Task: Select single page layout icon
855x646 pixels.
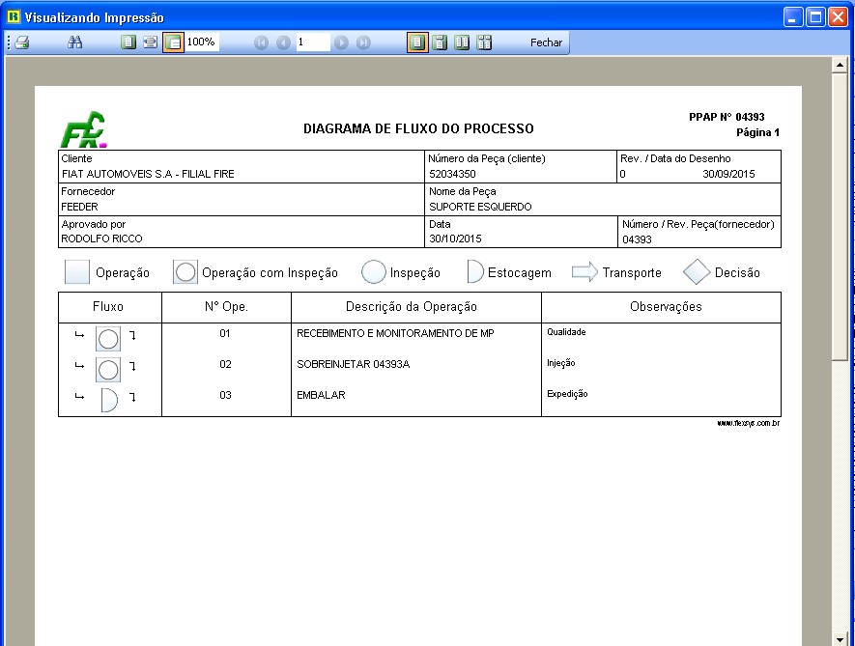Action: pyautogui.click(x=417, y=42)
